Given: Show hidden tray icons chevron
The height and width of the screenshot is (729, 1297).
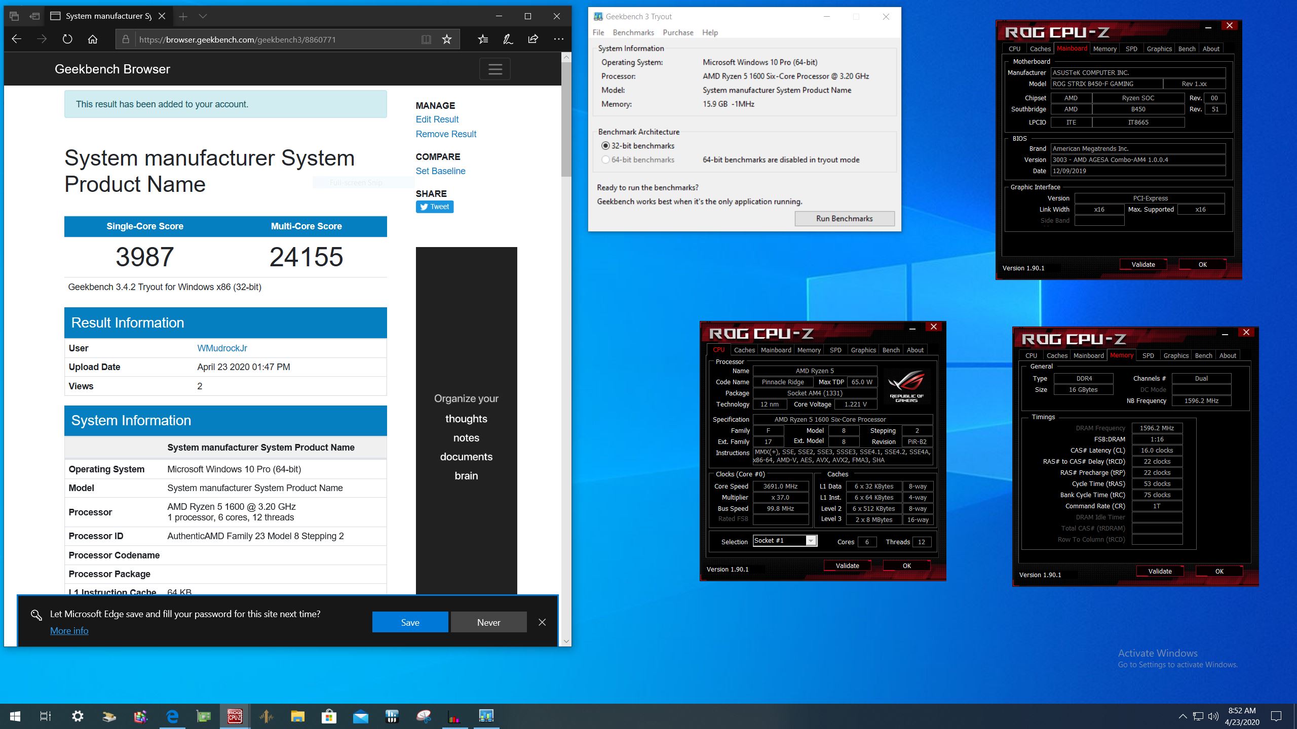Looking at the screenshot, I should (x=1182, y=716).
